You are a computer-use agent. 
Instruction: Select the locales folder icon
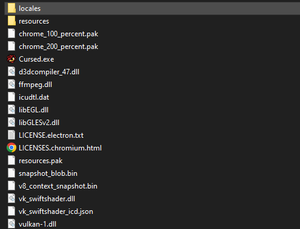11,8
